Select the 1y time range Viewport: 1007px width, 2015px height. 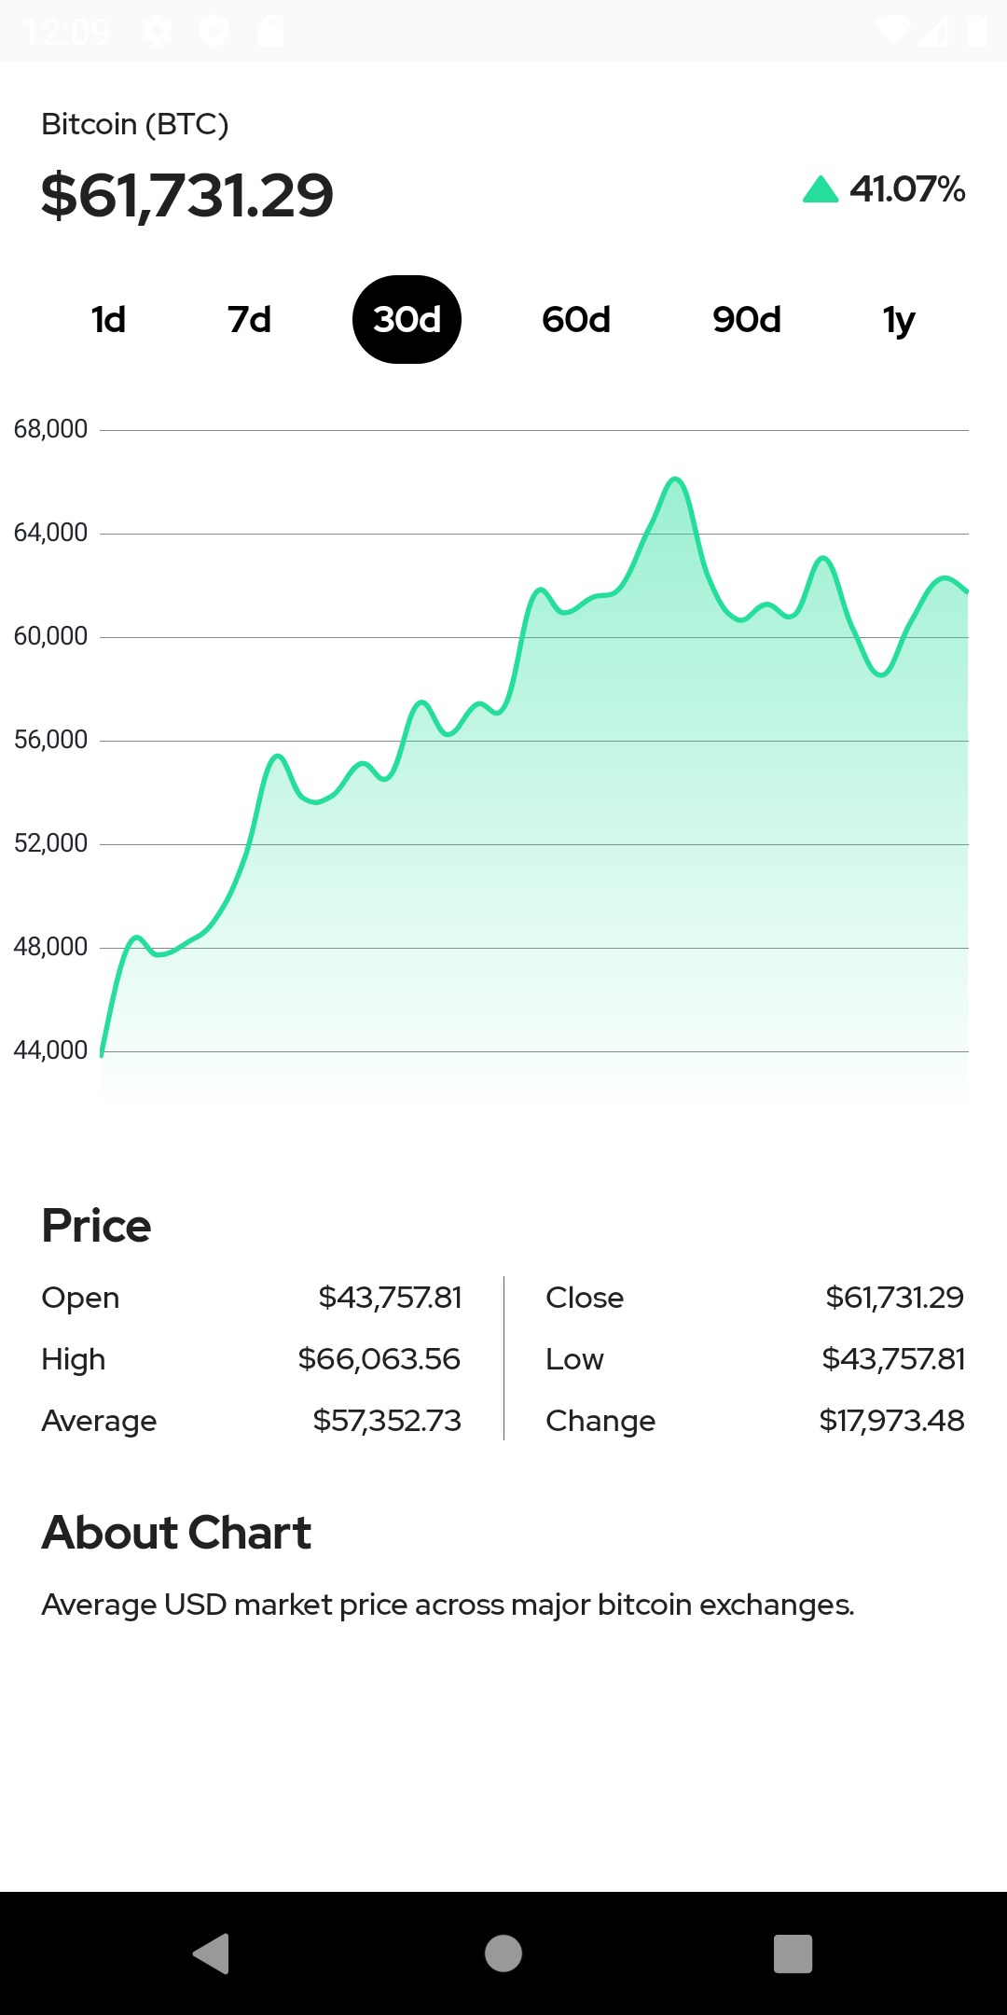point(899,320)
